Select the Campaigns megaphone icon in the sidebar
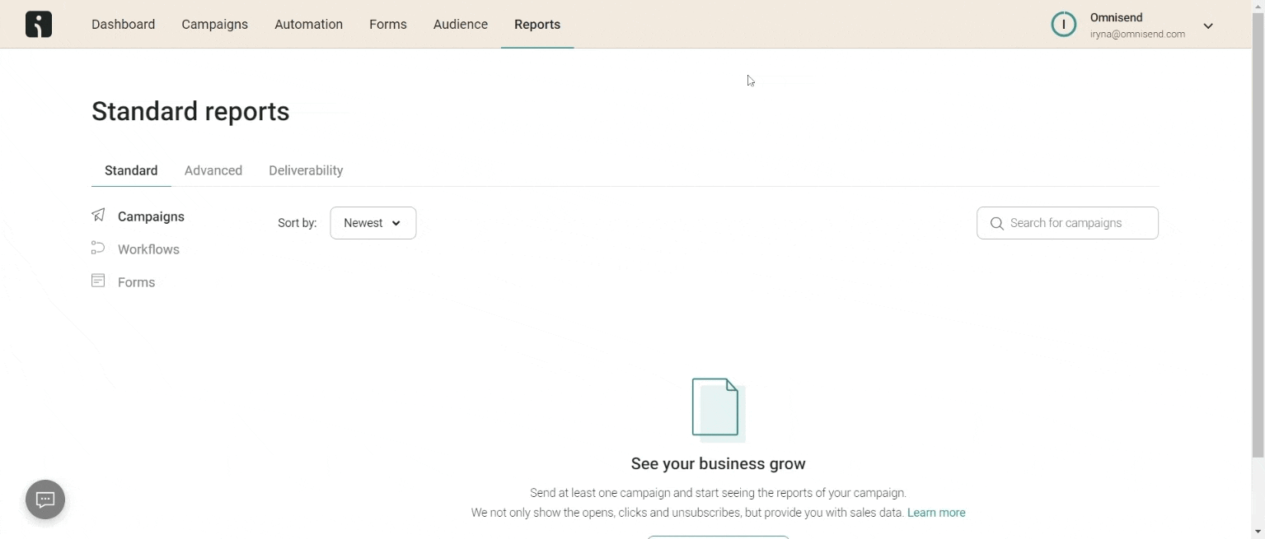1265x539 pixels. tap(98, 215)
